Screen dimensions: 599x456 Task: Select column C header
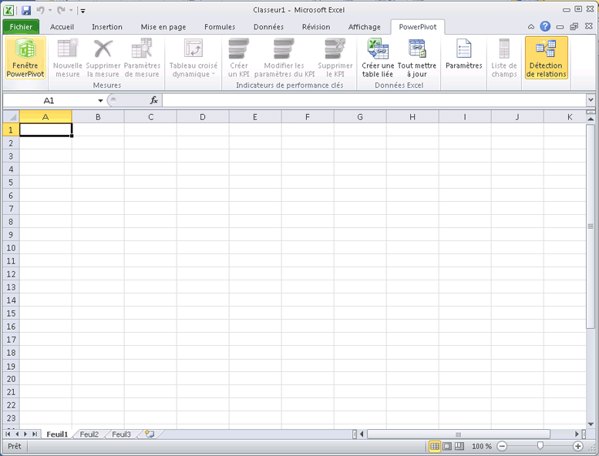(x=150, y=117)
